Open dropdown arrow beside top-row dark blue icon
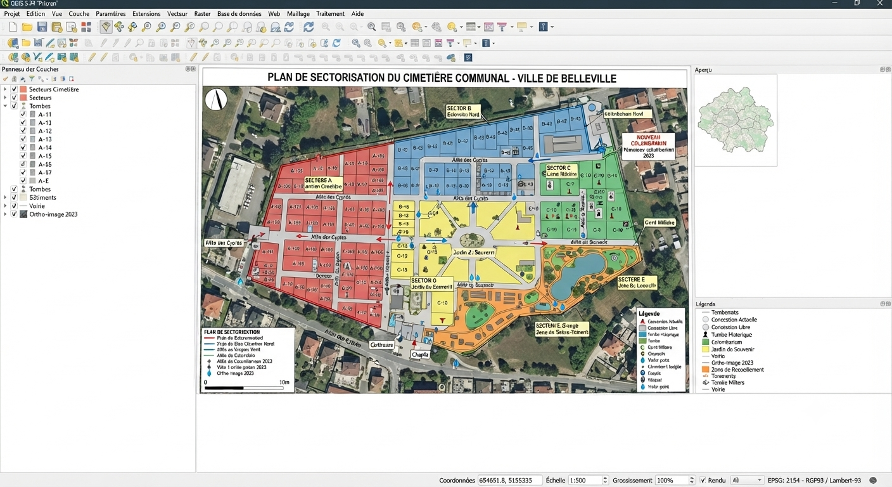892x487 pixels. 552,27
